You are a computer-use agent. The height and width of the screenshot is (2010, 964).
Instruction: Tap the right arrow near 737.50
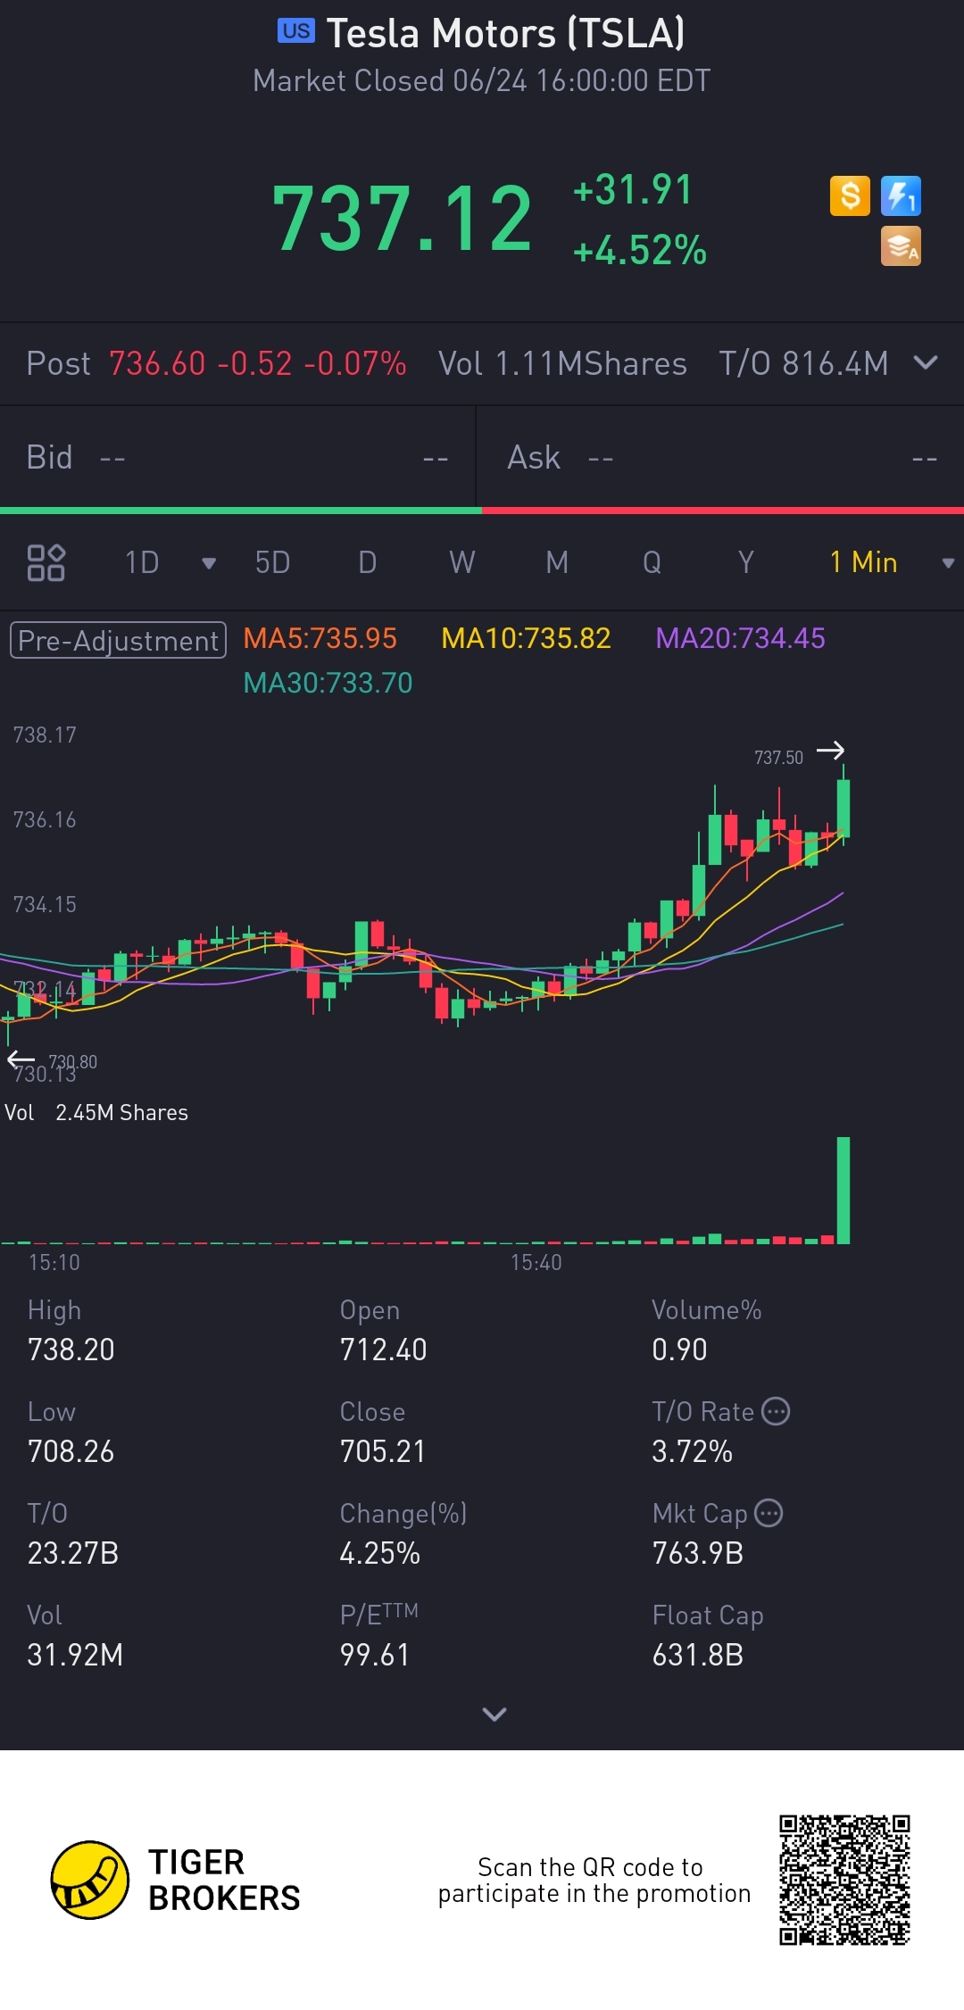[830, 751]
